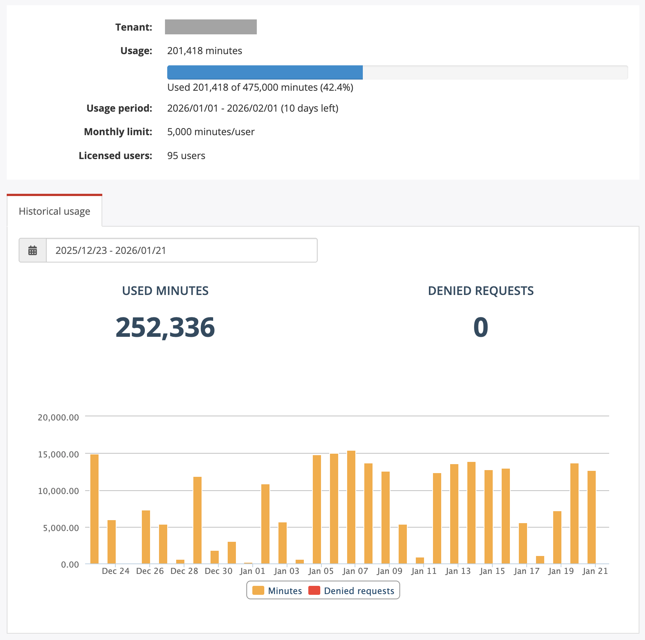The width and height of the screenshot is (645, 640).
Task: Select the Jan 21 bar at chart end
Action: click(x=592, y=517)
